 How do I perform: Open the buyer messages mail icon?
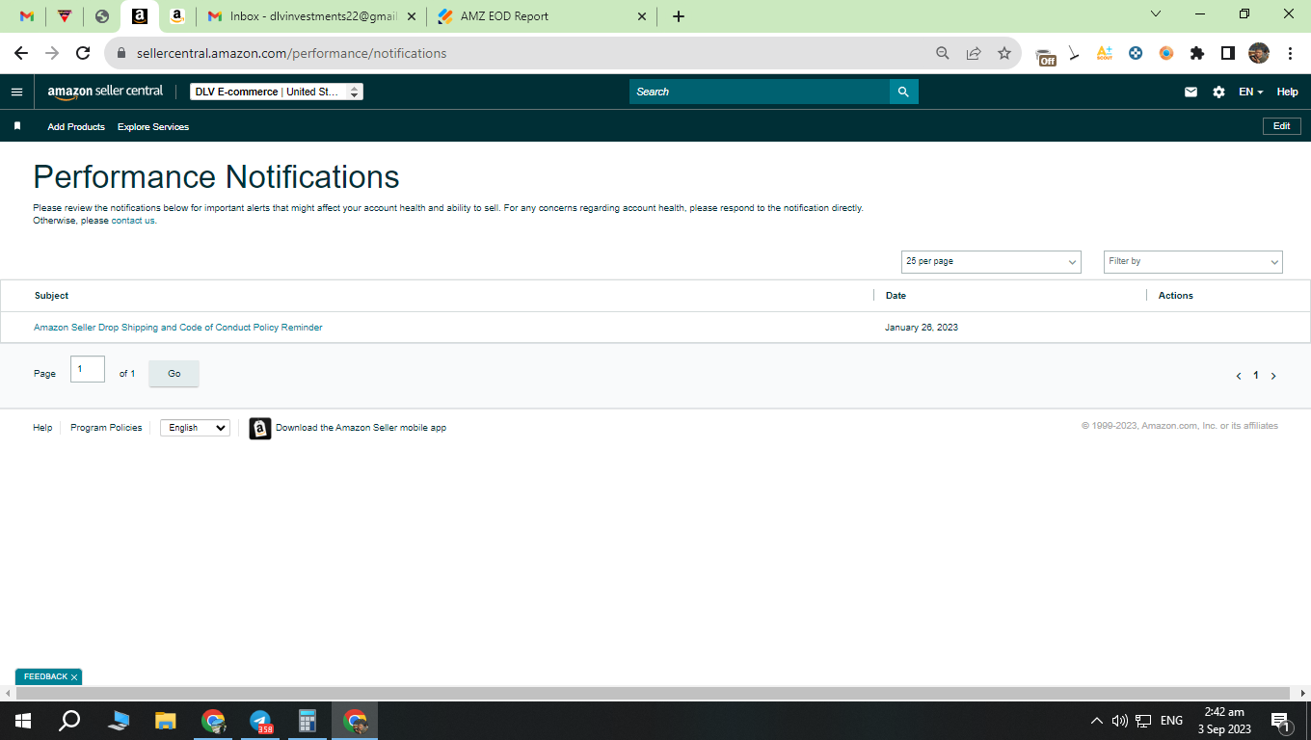click(1191, 92)
